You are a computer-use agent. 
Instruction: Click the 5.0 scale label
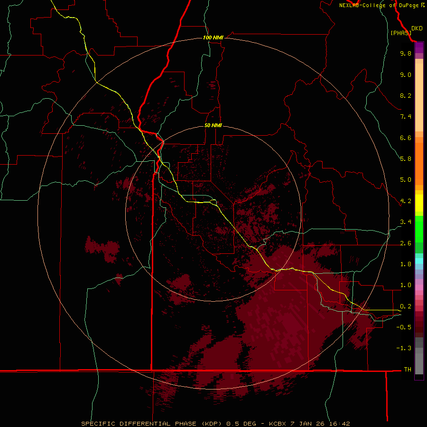click(406, 180)
